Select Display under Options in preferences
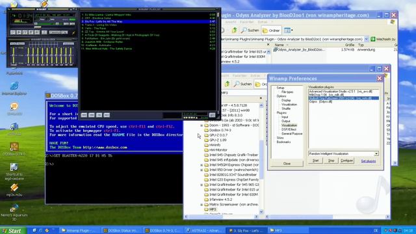This screenshot has width=416, height=234. click(286, 100)
